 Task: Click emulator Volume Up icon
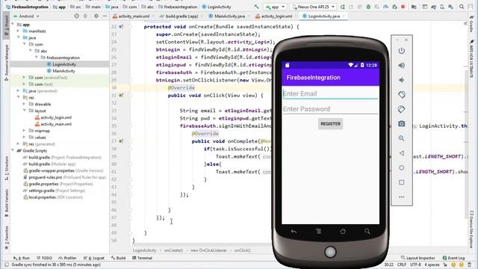[x=402, y=65]
